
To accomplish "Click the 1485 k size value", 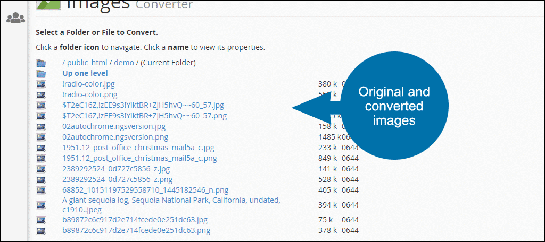I will point(330,137).
